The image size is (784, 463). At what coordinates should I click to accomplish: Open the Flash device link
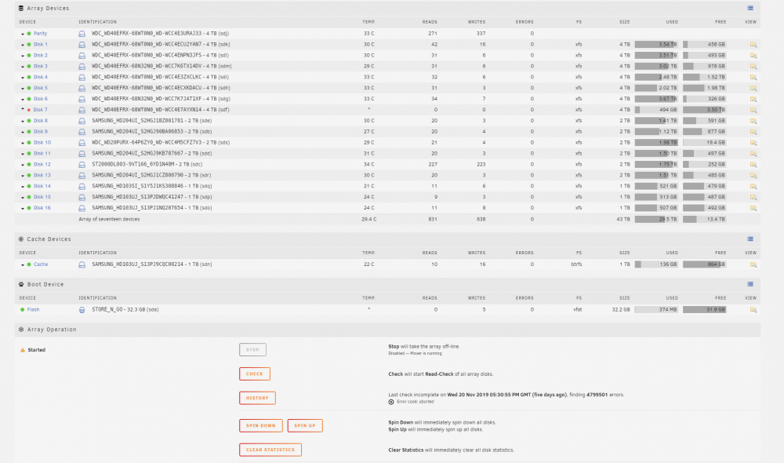(33, 310)
